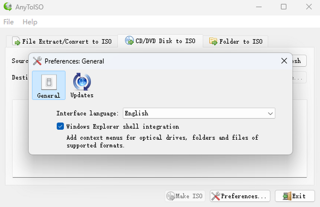The image size is (320, 207).
Task: Close the Preferences dialog
Action: 284,61
